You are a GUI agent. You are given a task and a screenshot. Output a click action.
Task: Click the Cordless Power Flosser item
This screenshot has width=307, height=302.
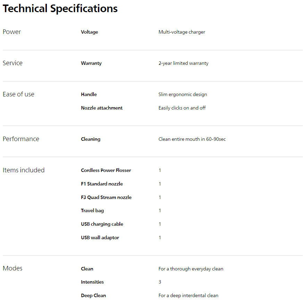click(106, 170)
